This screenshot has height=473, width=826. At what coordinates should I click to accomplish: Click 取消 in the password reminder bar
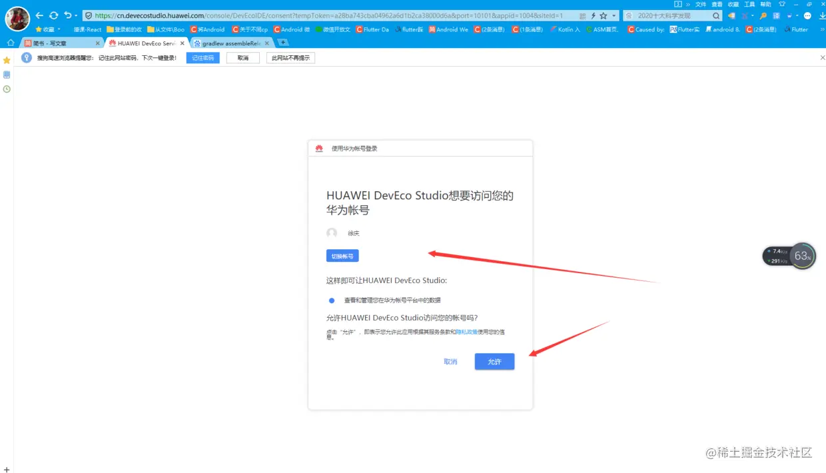point(243,58)
